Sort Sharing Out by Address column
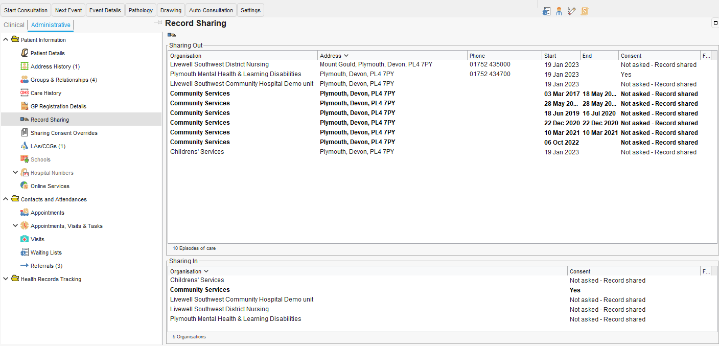This screenshot has width=719, height=346. [x=392, y=56]
